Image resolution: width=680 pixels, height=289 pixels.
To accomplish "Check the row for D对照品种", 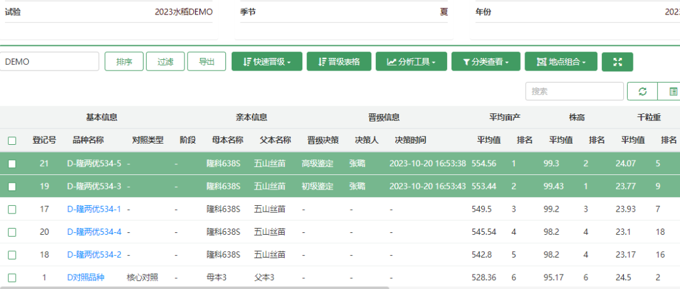I will (12, 278).
